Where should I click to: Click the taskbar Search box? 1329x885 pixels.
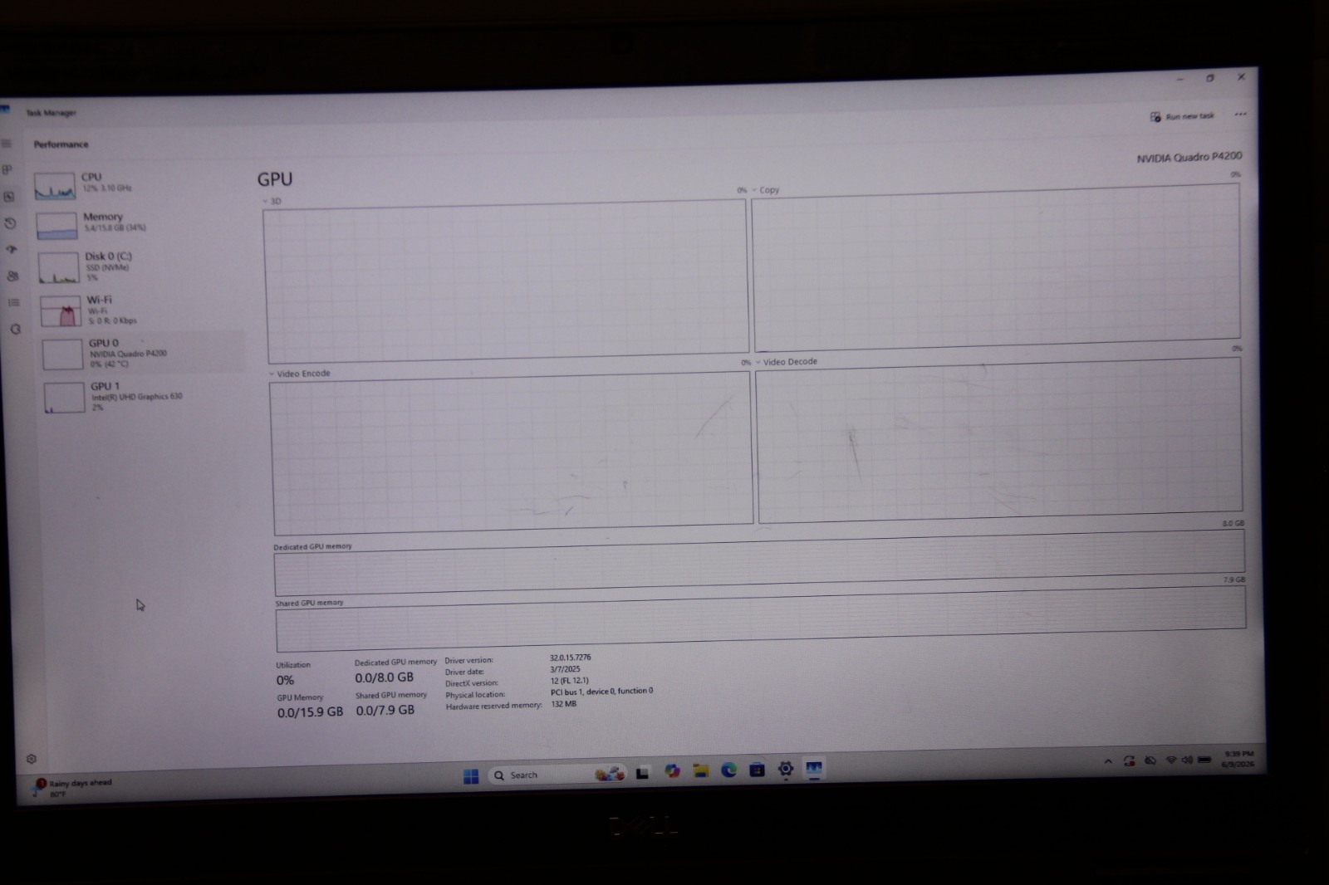[x=558, y=775]
